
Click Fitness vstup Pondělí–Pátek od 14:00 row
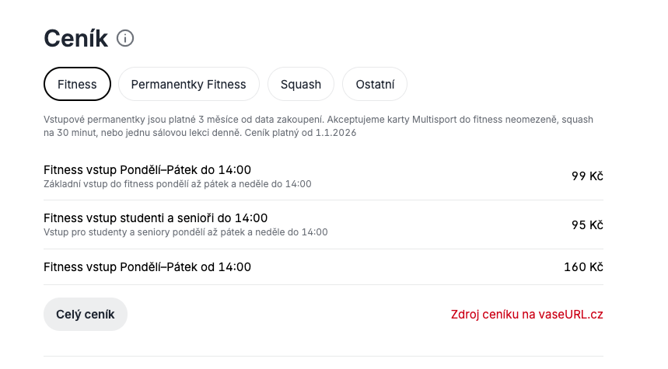(x=147, y=267)
